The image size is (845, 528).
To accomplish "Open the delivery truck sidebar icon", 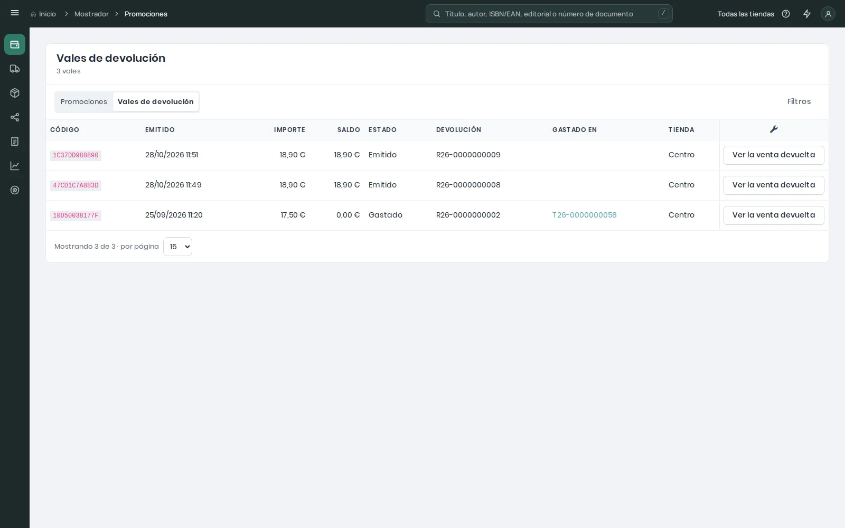I will 15,69.
